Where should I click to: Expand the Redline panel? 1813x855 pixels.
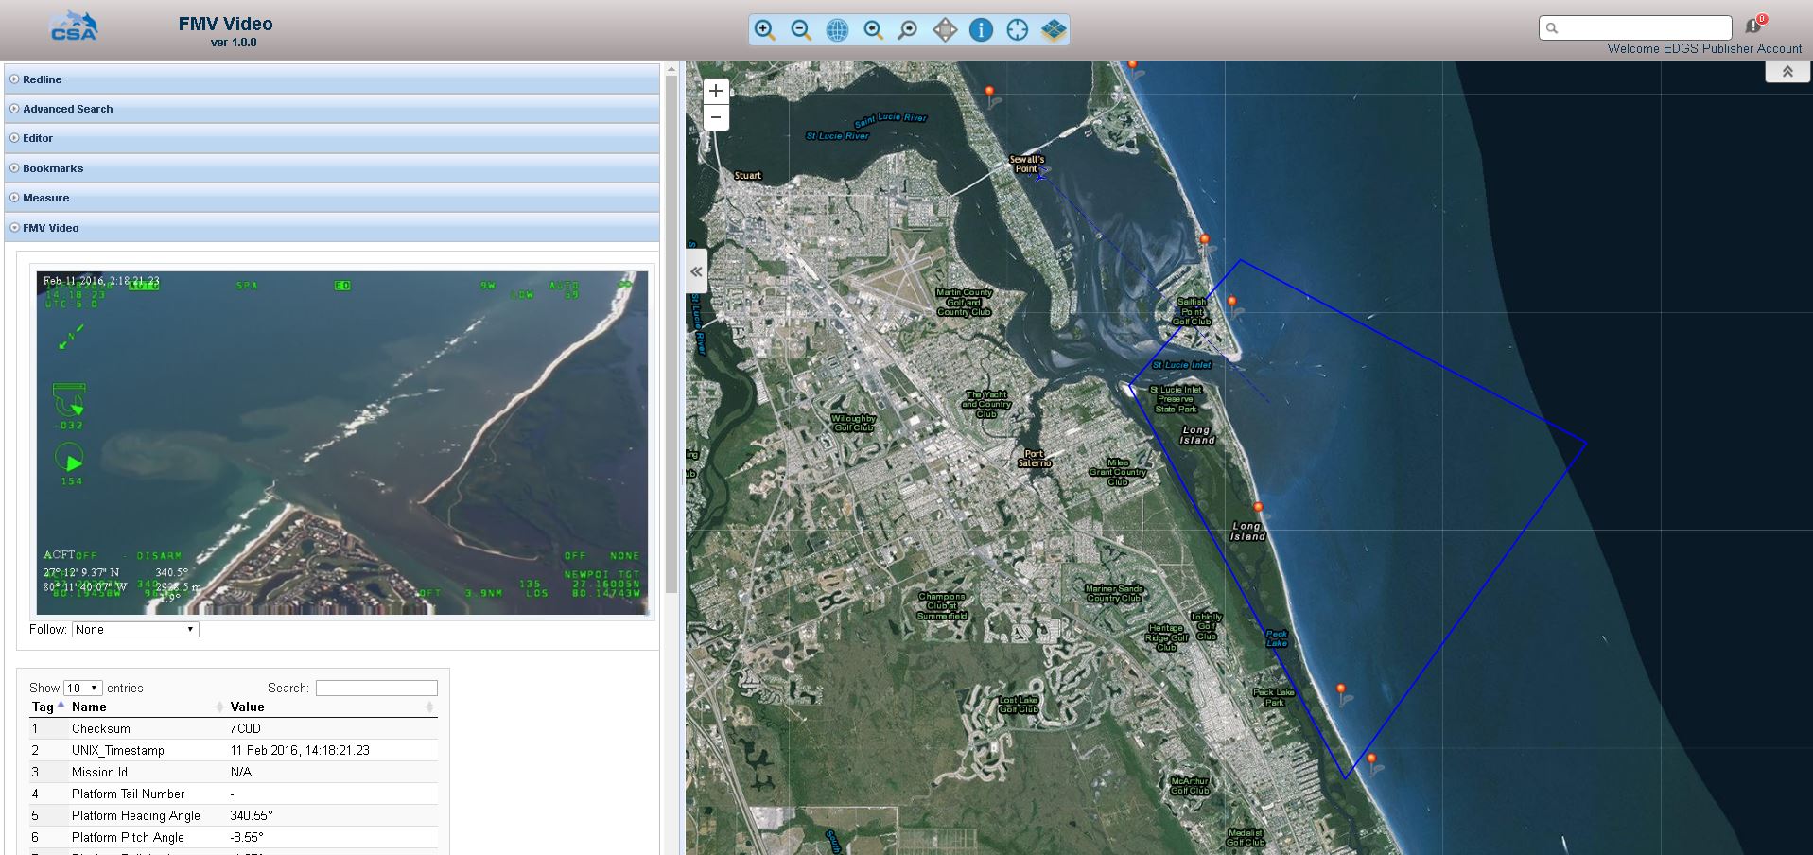coord(332,79)
